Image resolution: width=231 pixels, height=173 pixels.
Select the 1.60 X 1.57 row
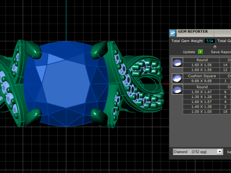pyautogui.click(x=207, y=102)
